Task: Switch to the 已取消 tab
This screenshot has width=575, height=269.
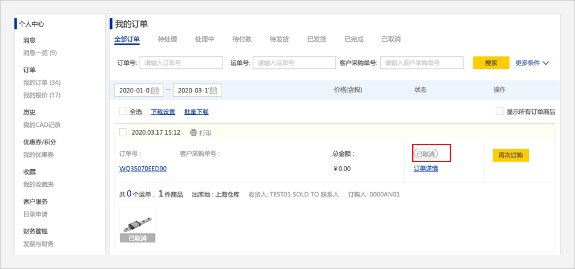Action: click(x=391, y=39)
